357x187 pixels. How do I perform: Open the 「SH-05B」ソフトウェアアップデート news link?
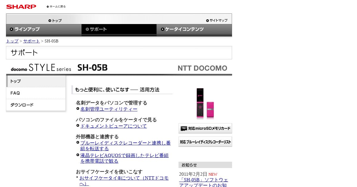click(203, 183)
